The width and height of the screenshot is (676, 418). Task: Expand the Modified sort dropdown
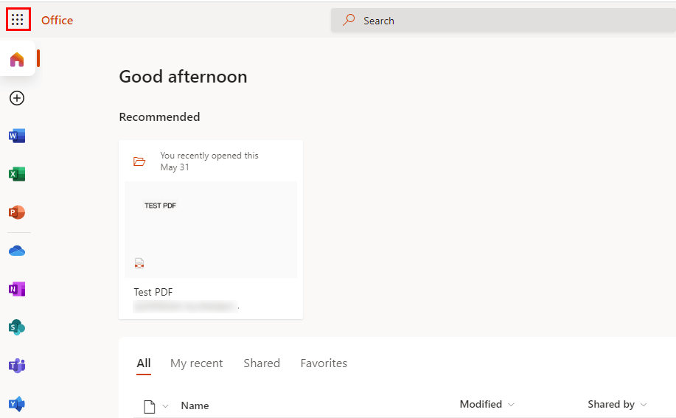click(x=511, y=405)
